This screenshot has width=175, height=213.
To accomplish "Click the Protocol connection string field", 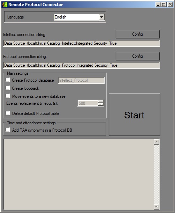I will coord(82,65).
